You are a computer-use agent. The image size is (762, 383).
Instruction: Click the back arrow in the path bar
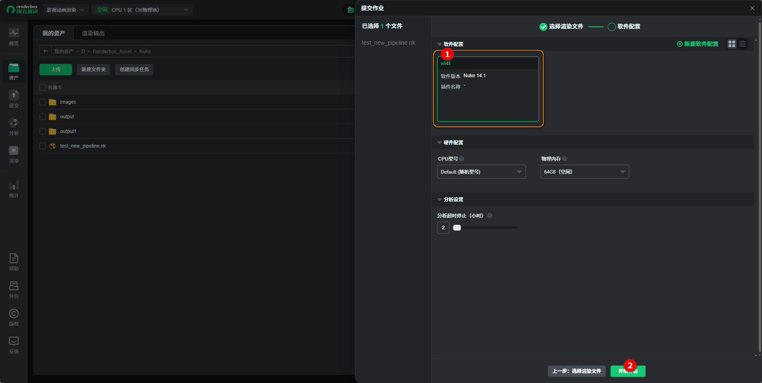[46, 51]
